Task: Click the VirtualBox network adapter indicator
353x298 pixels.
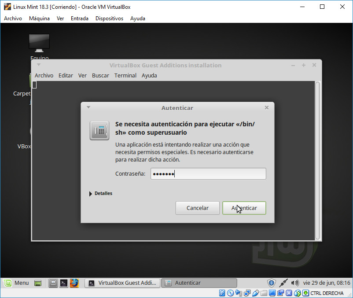Action: click(247, 293)
